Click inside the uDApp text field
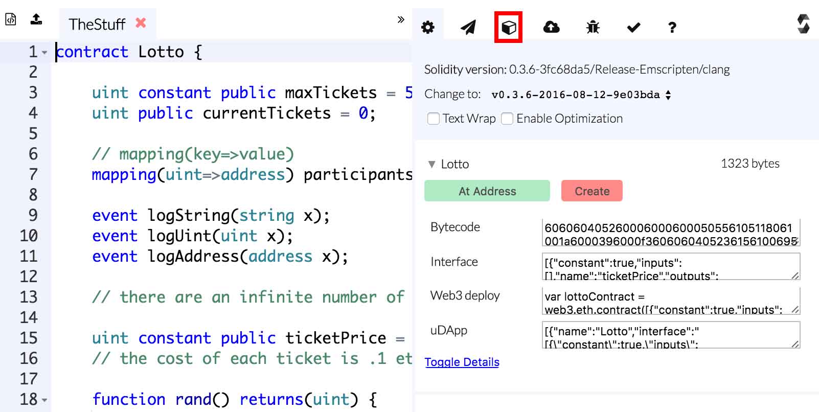 tap(671, 335)
